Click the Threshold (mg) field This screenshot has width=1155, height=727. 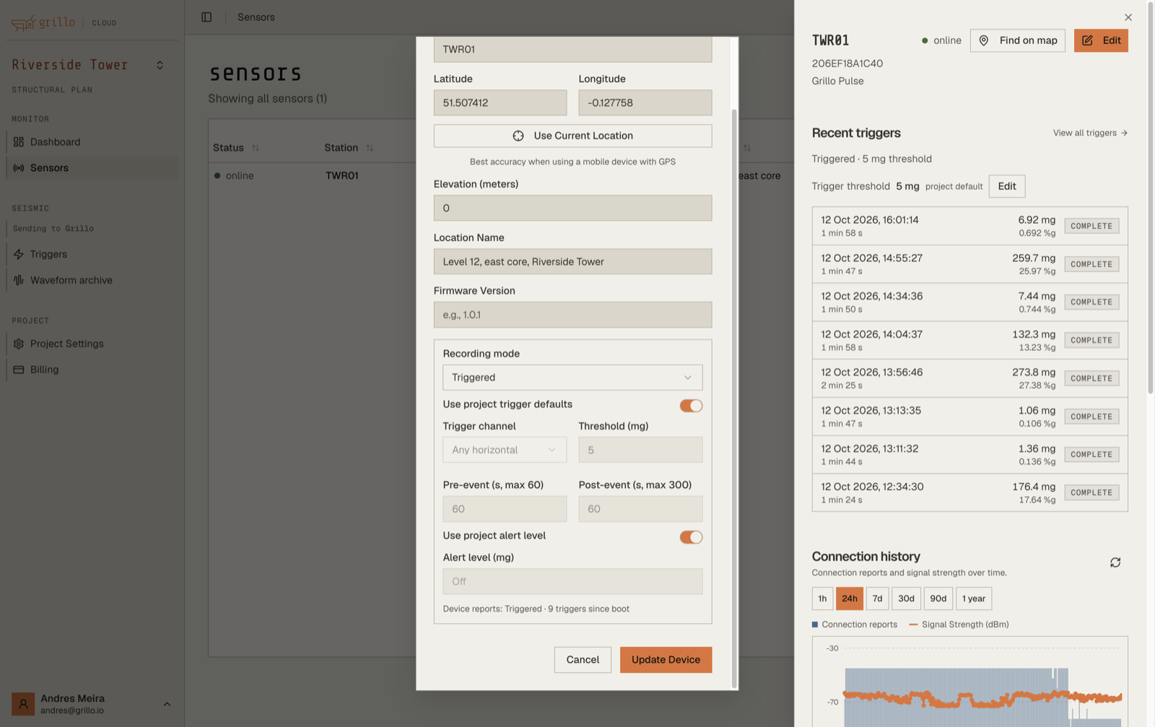640,450
